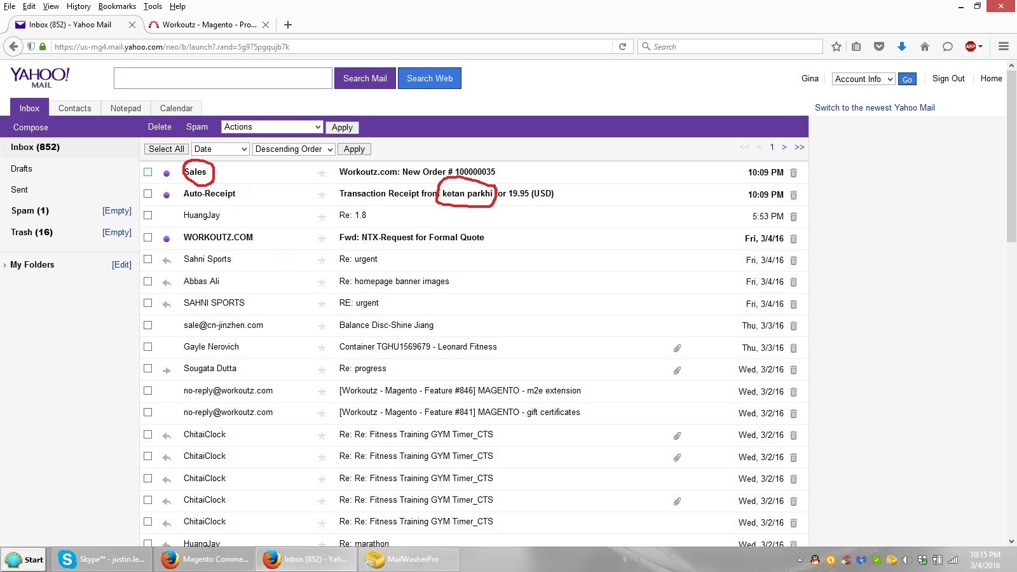Click Sign Out link
The image size is (1017, 572).
(948, 78)
